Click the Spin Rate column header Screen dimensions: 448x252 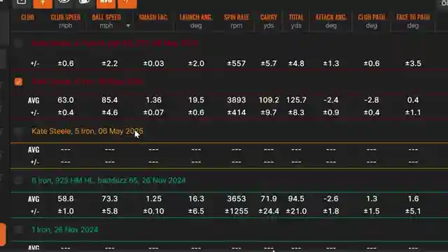237,21
